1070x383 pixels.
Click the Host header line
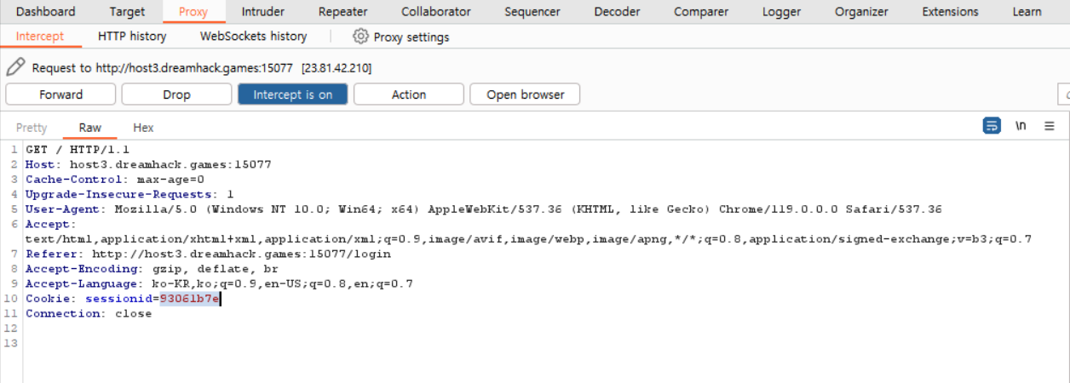148,164
